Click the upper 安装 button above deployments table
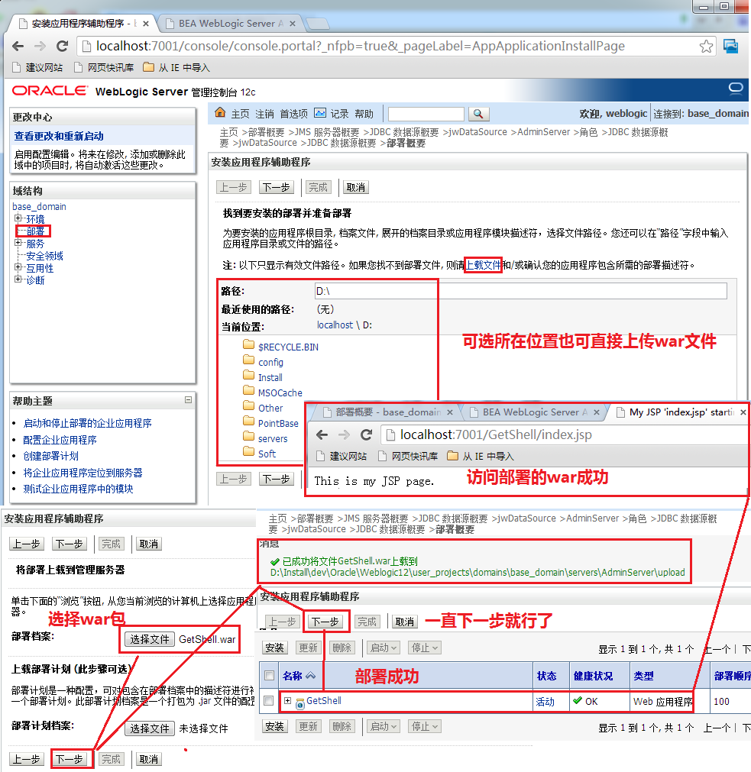Screen dimensions: 751x772 point(275,648)
